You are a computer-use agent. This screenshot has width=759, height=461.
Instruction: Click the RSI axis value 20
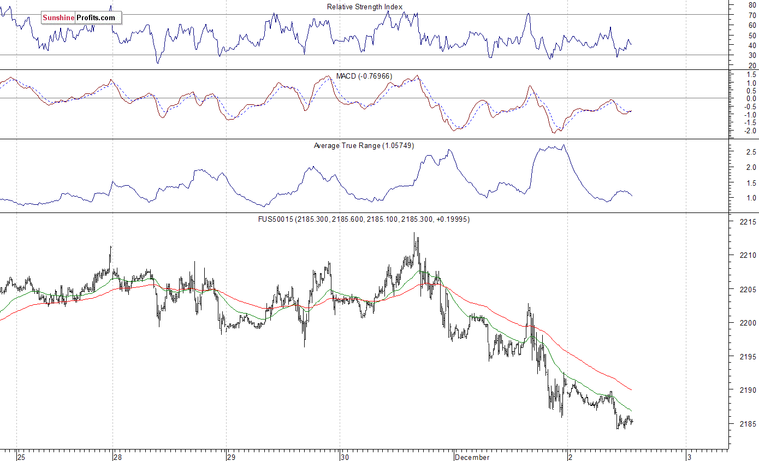tap(752, 66)
